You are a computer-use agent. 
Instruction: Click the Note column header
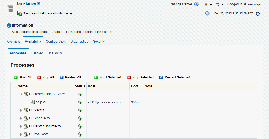tap(200, 86)
